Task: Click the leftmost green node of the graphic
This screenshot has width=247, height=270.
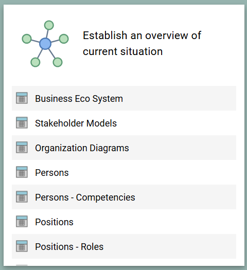Action: click(x=27, y=39)
